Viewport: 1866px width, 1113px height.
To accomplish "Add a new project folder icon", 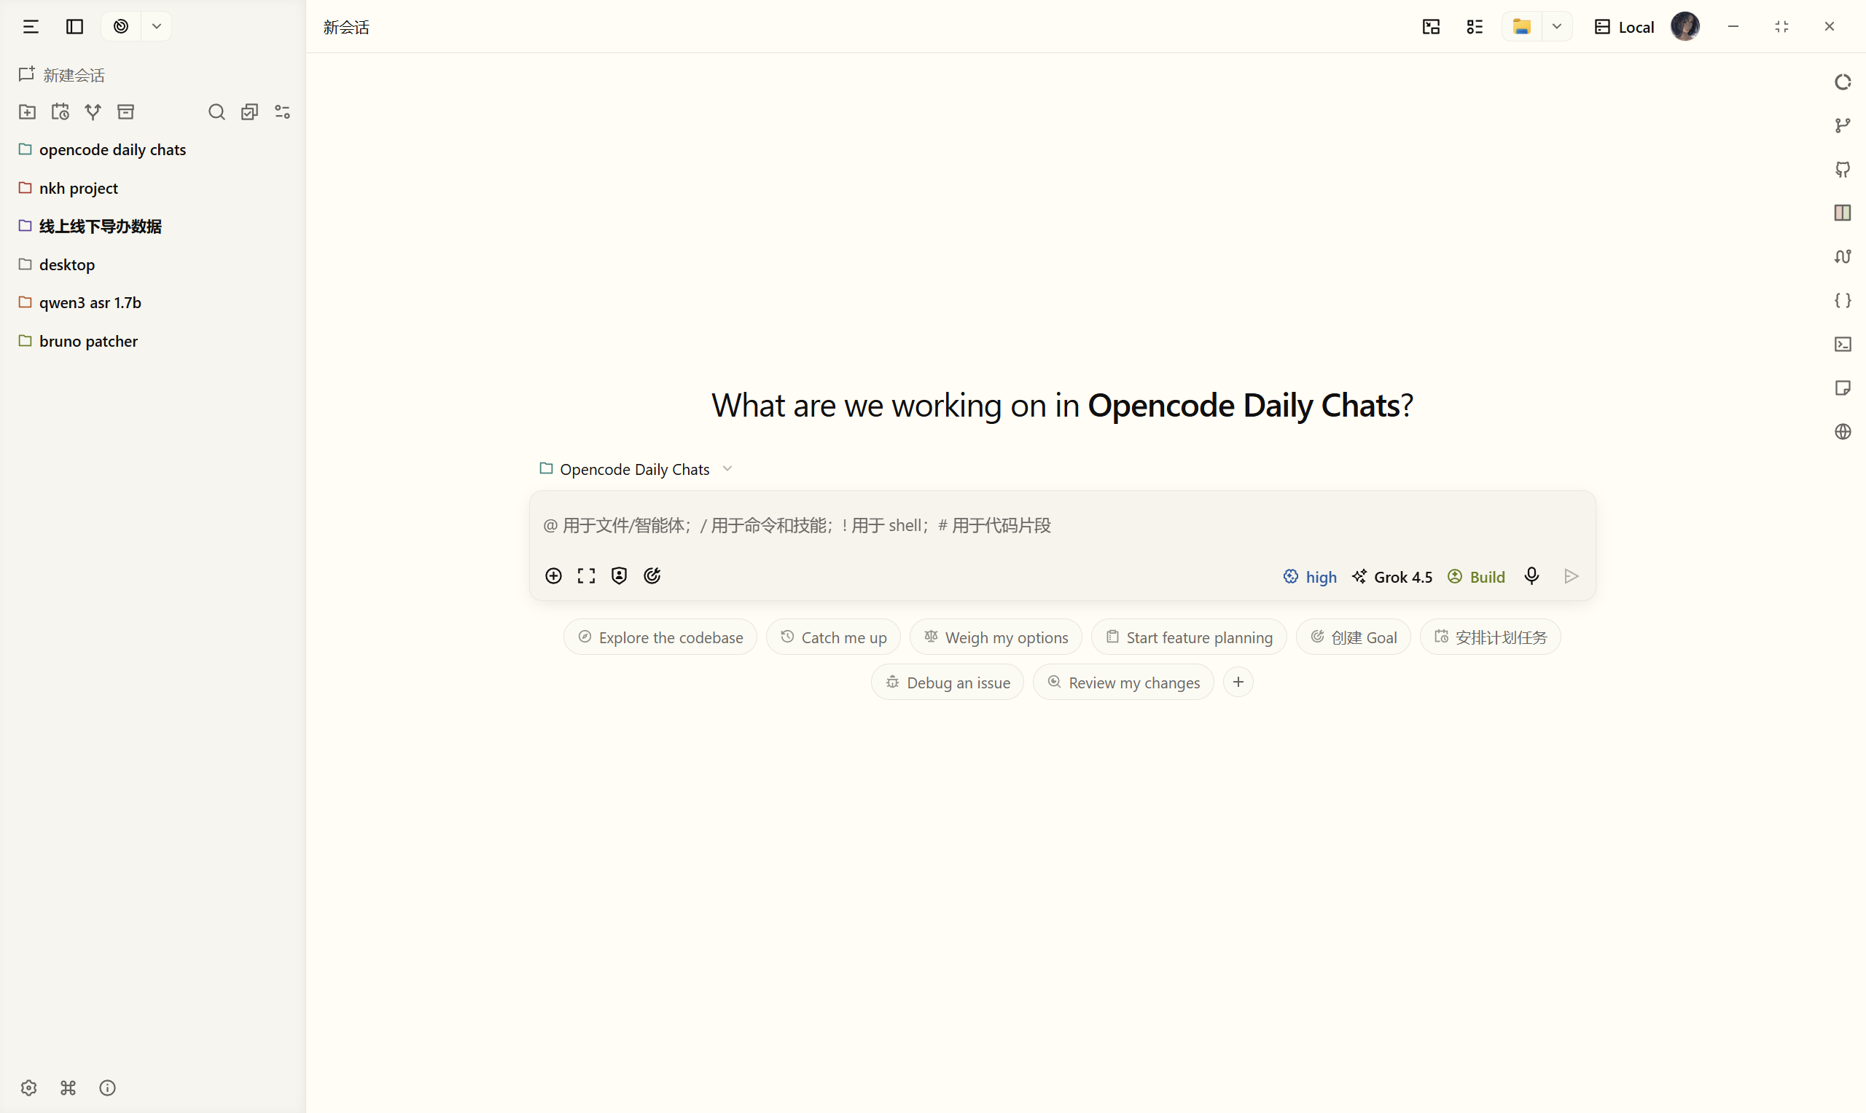I will pos(27,111).
